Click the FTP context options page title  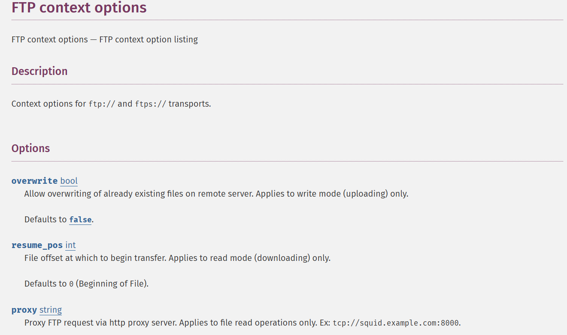[79, 8]
